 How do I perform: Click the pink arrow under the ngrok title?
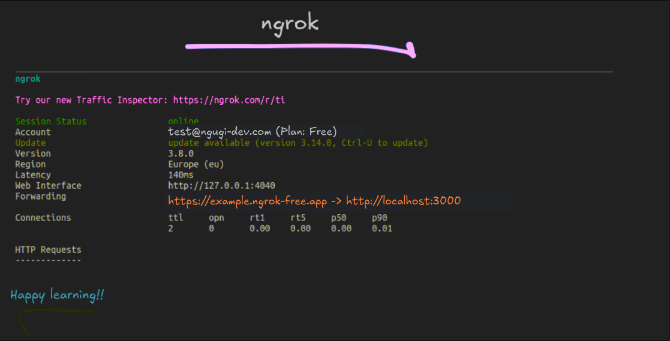point(300,48)
